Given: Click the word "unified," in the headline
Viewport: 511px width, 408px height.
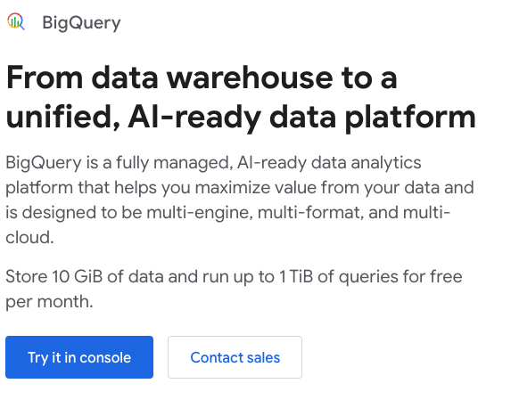Looking at the screenshot, I should (63, 117).
